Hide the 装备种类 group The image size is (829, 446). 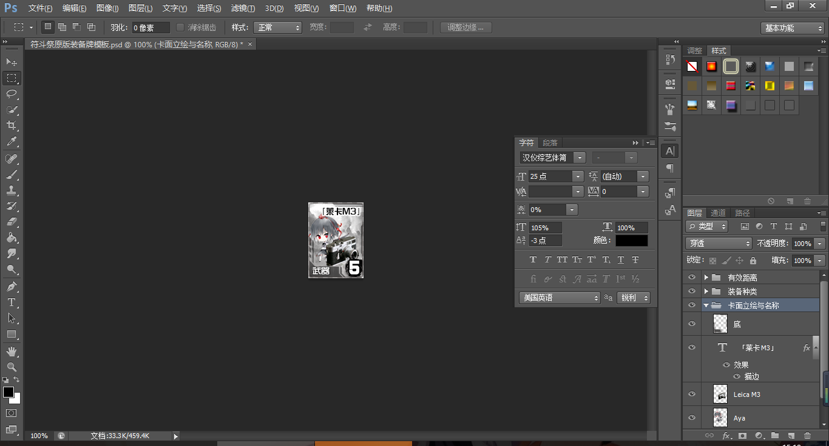(691, 291)
